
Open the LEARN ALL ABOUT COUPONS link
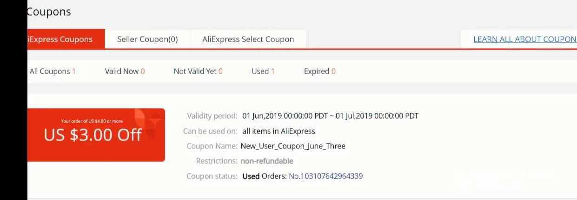coord(524,39)
